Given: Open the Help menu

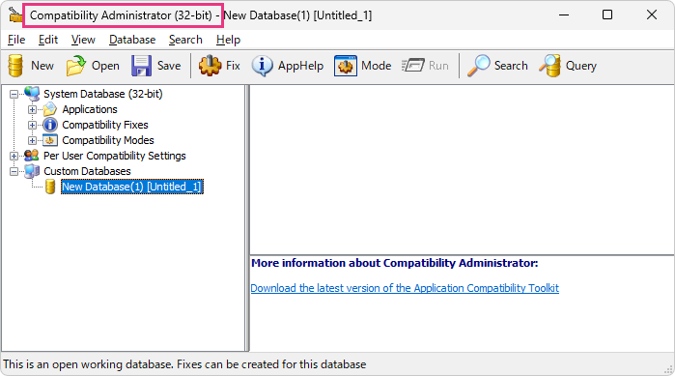Looking at the screenshot, I should point(228,40).
